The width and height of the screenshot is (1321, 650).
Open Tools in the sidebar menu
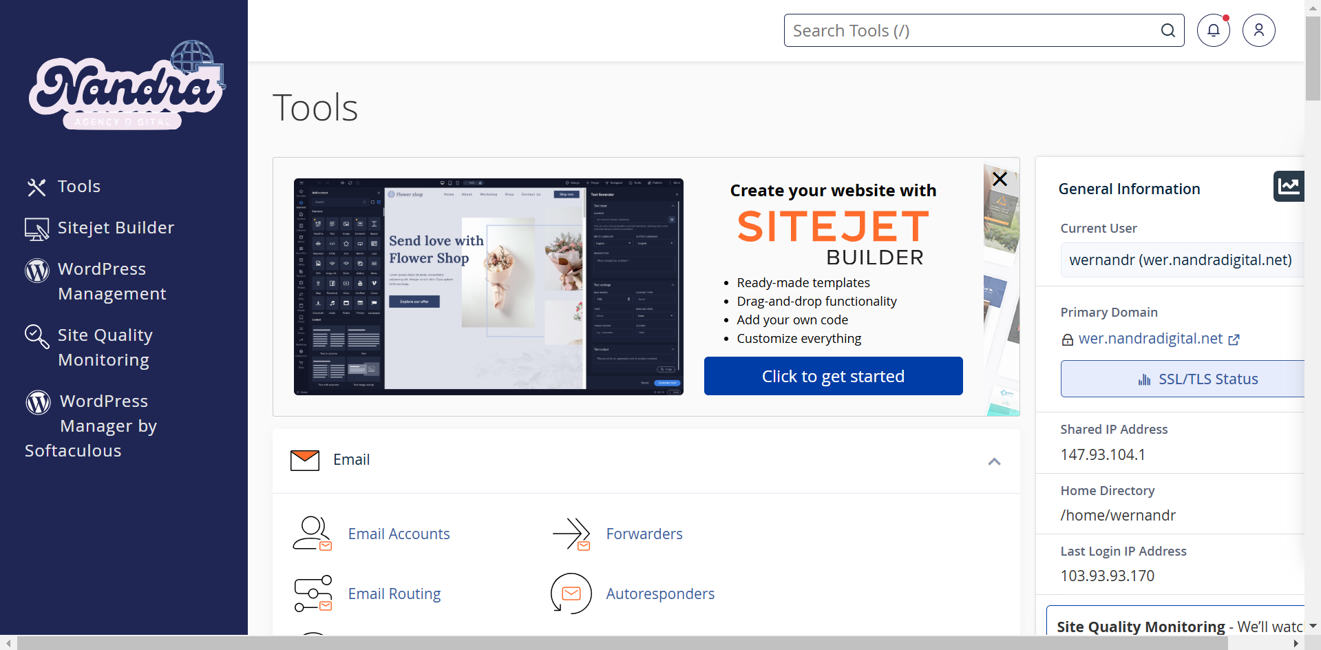point(79,187)
